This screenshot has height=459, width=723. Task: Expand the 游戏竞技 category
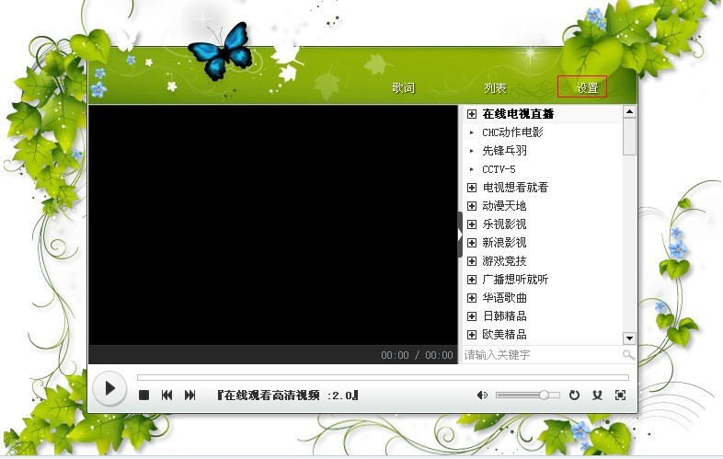pyautogui.click(x=472, y=261)
